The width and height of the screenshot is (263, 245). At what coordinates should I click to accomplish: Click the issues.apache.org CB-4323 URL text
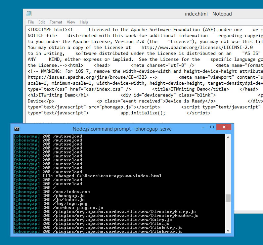click(87, 77)
